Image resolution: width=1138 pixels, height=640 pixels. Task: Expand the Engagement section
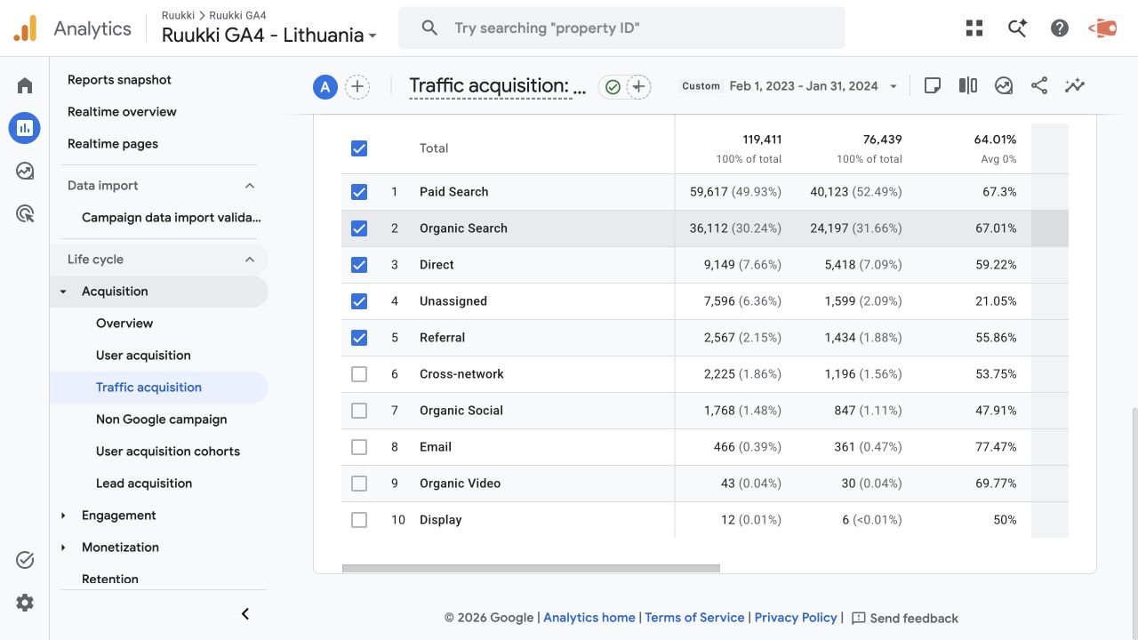[x=63, y=516]
